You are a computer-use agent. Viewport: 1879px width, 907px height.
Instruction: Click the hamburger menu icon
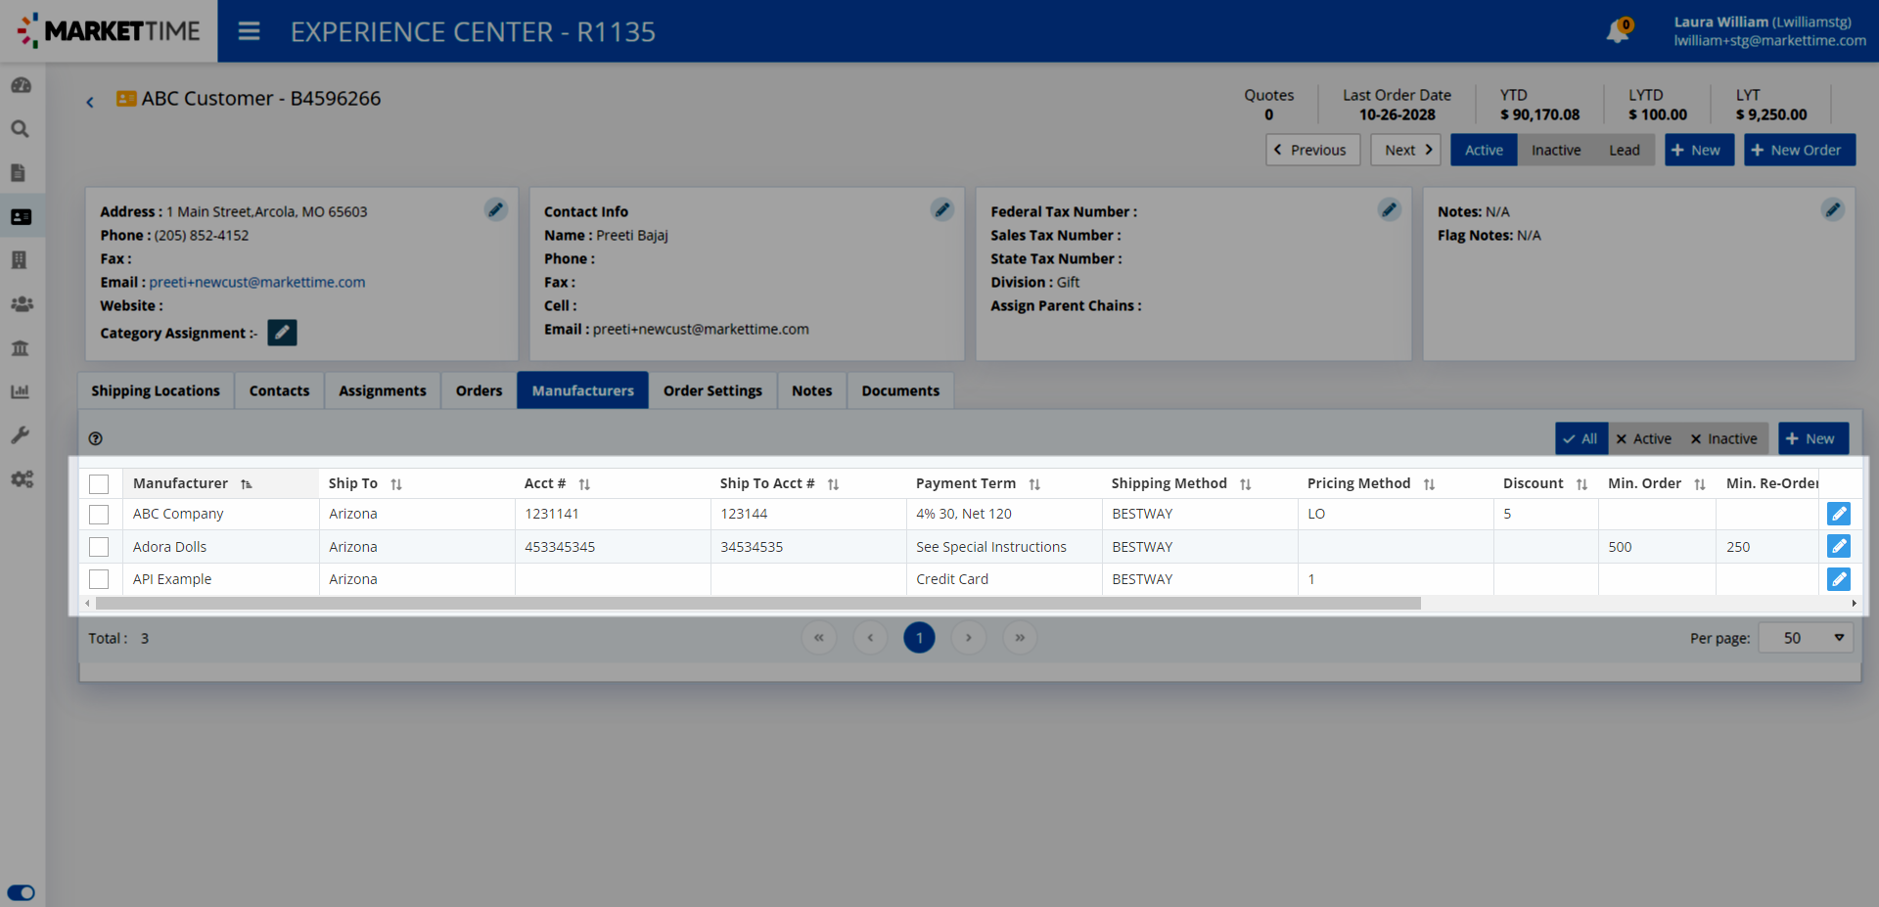click(x=249, y=31)
